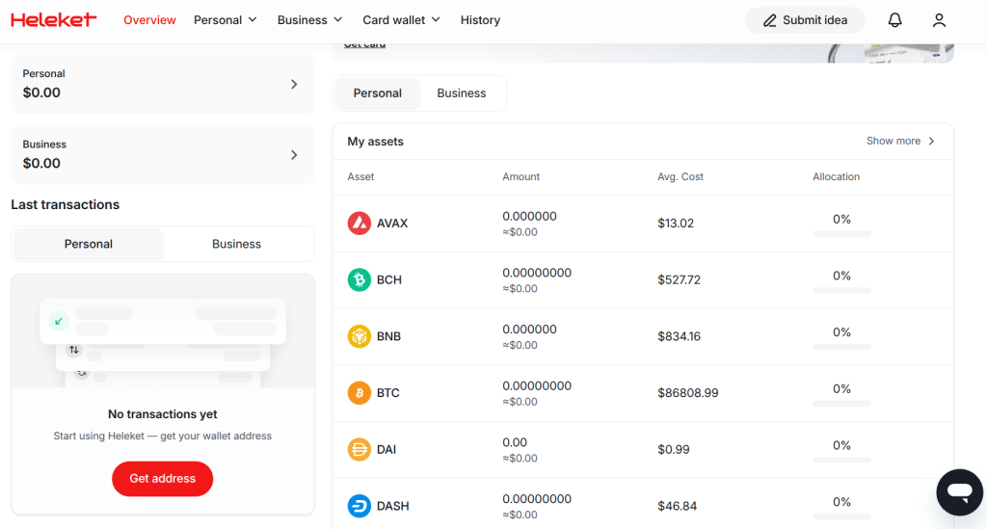The height and width of the screenshot is (529, 987).
Task: Expand the Business dropdown in navbar
Action: 309,20
